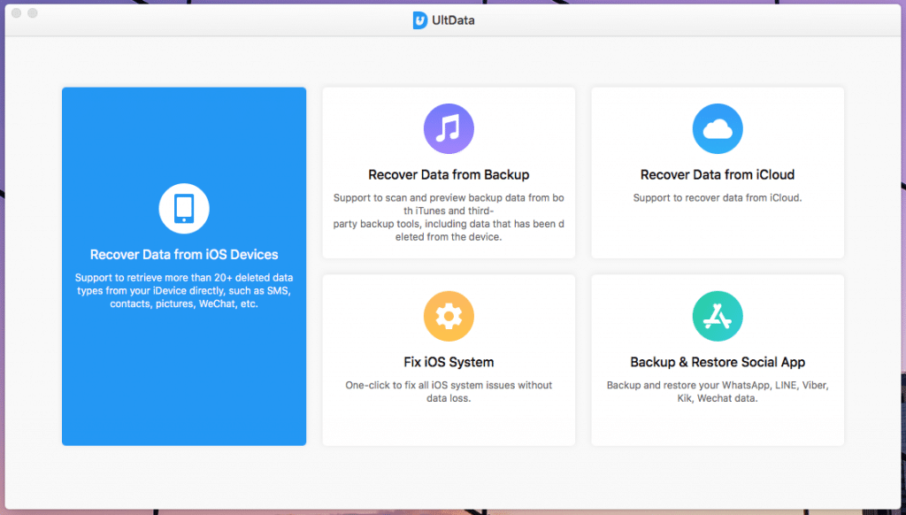The image size is (906, 515).
Task: Click the blue cloud iCloud icon
Action: tap(717, 129)
